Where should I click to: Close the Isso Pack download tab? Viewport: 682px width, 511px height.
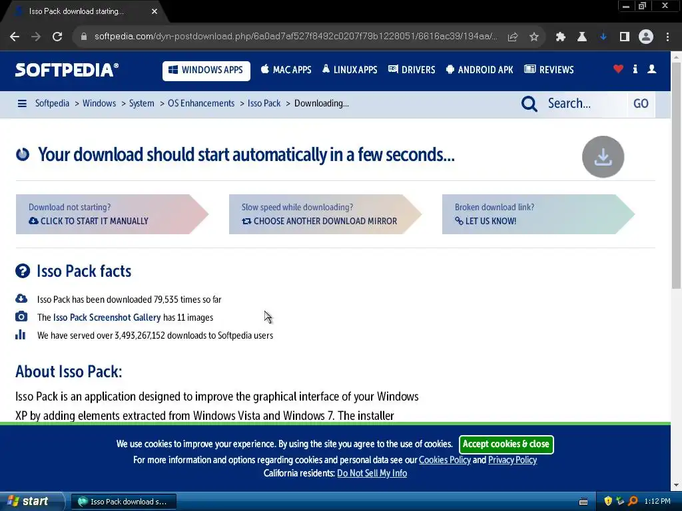pyautogui.click(x=155, y=11)
